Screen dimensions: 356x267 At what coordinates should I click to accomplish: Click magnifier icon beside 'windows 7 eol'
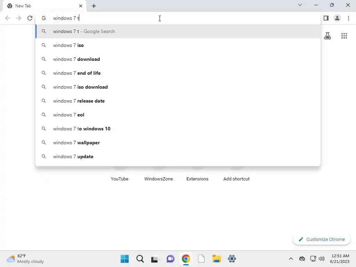tap(44, 115)
